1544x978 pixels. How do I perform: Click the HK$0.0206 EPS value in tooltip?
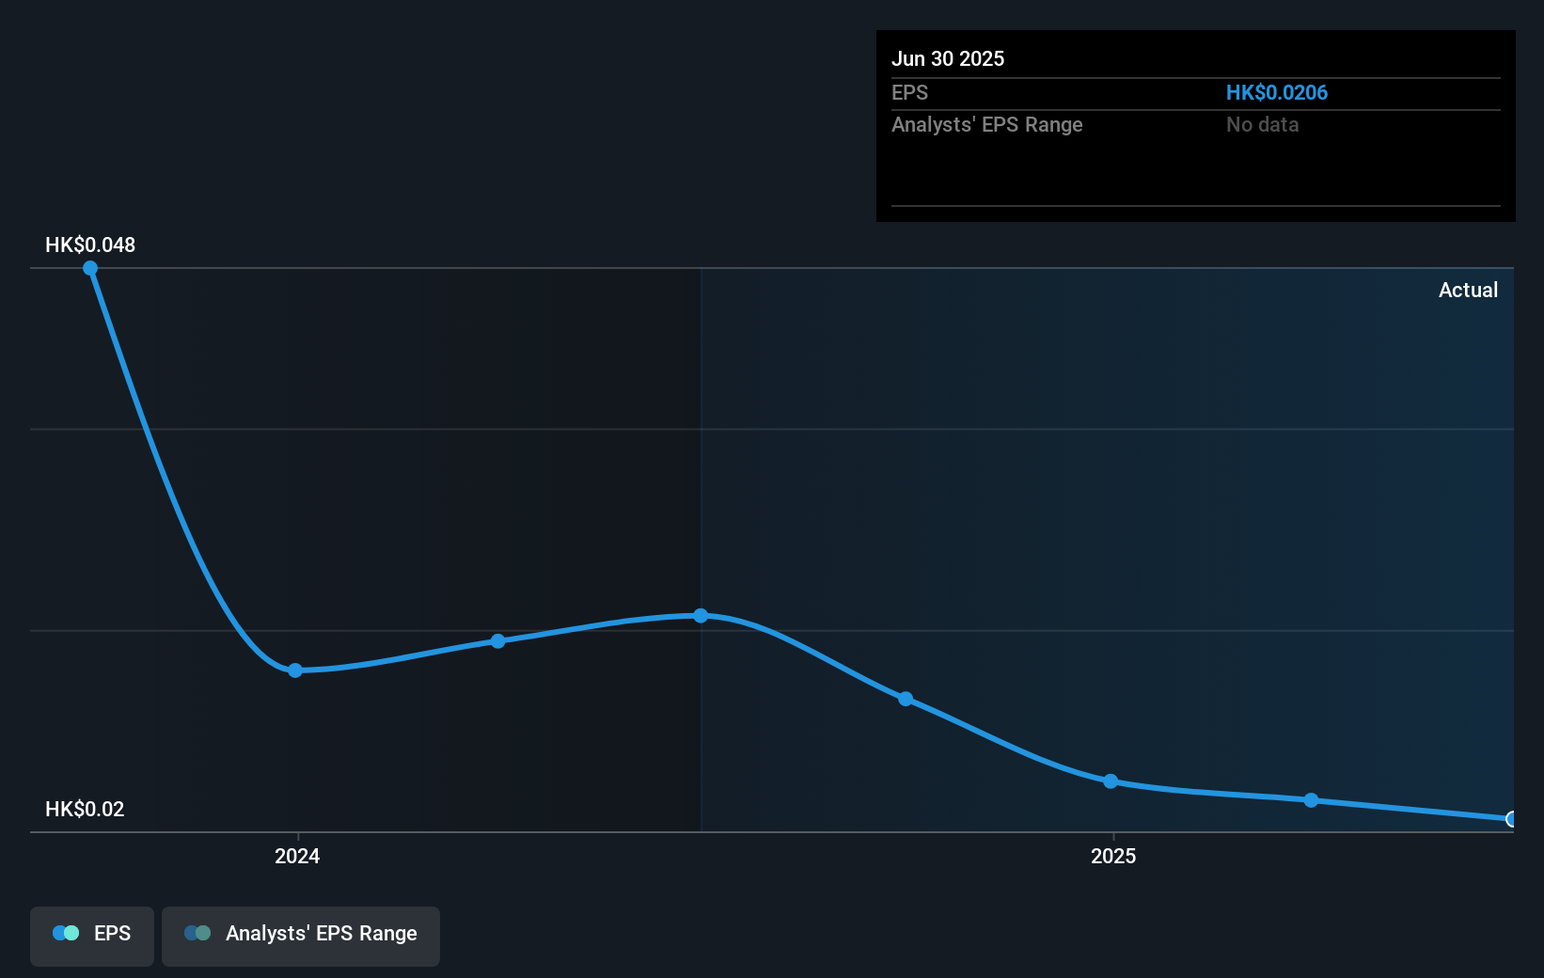[x=1277, y=92]
